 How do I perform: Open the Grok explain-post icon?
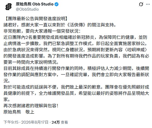tap(141, 4)
